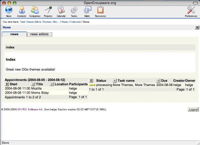Follow the Task Viewer breadcrumb link
The width and height of the screenshot is (200, 145).
tap(40, 22)
